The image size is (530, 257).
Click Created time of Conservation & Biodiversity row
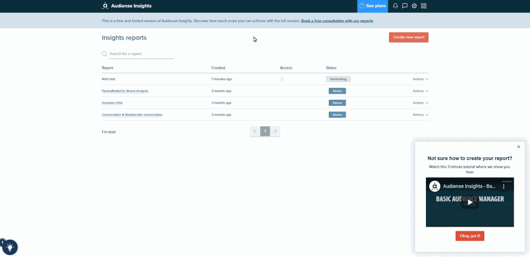221,115
